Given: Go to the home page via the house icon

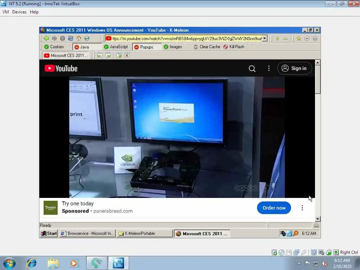Looking at the screenshot, I should [79, 38].
